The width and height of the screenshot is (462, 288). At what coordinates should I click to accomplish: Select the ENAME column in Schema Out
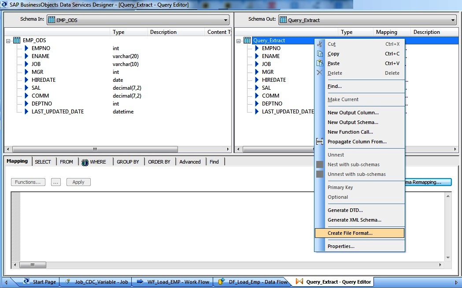click(271, 56)
